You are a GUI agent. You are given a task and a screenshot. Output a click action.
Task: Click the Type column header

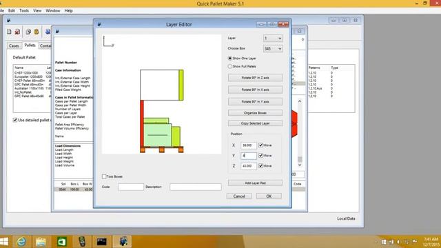334,68
